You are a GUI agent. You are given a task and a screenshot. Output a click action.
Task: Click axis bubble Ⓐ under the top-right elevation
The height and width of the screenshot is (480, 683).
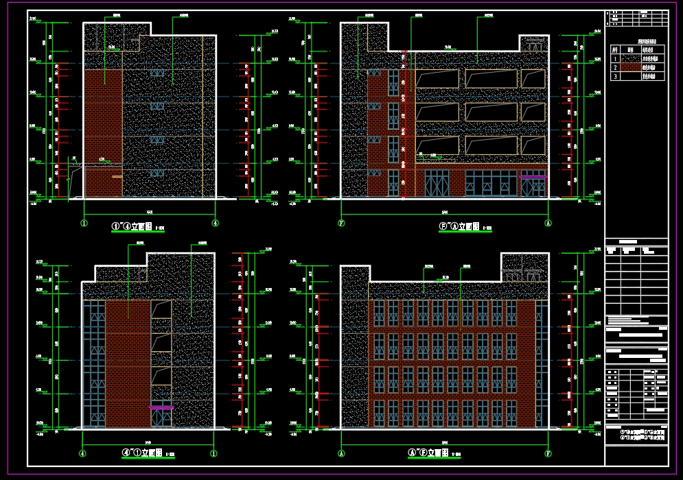[x=548, y=223]
